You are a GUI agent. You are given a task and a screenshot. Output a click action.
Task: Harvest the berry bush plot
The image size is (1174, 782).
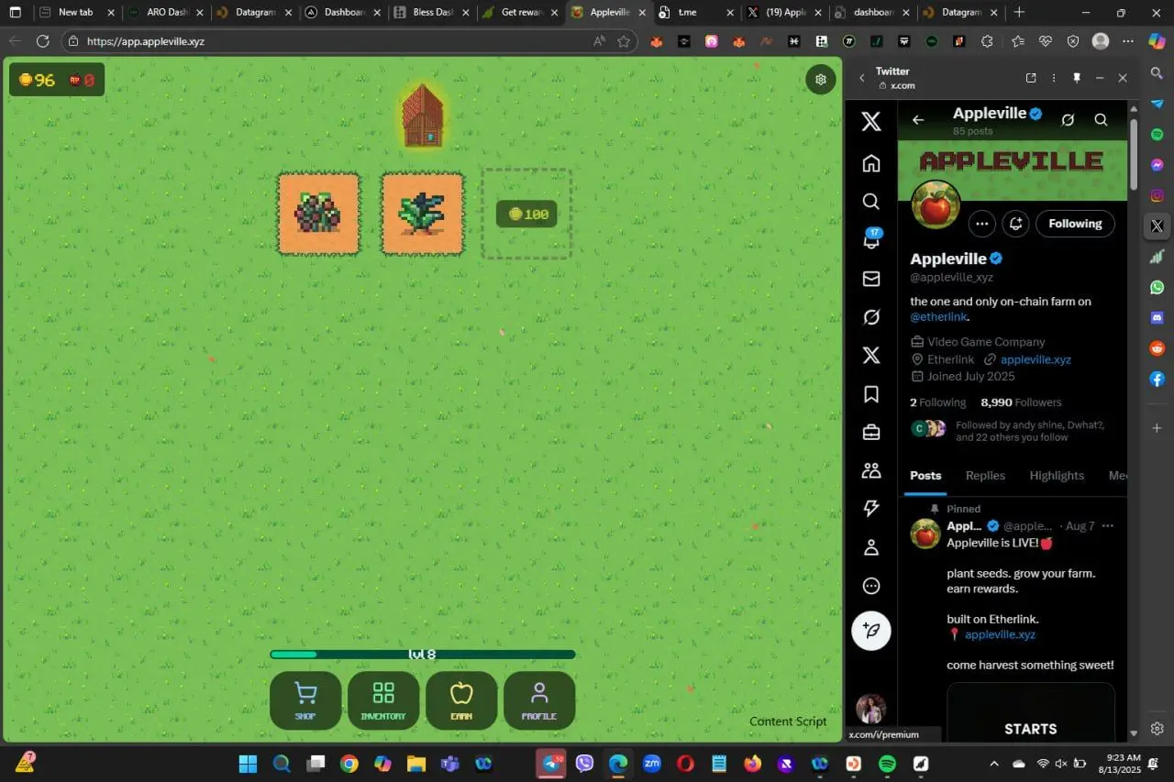pyautogui.click(x=318, y=214)
